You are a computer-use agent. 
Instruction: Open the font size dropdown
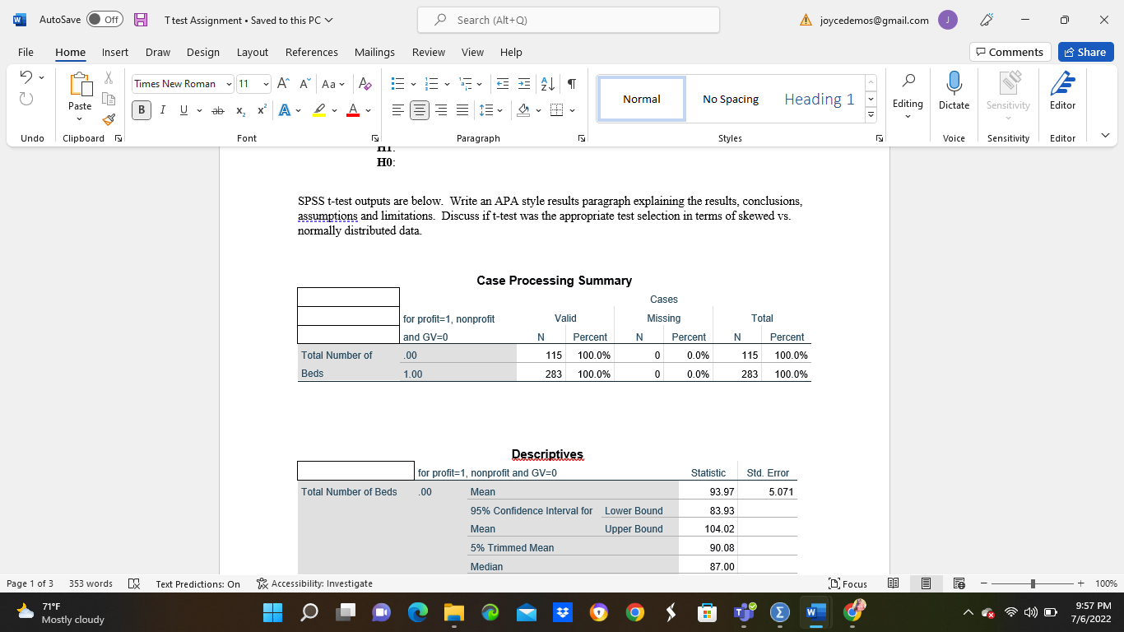(x=266, y=84)
